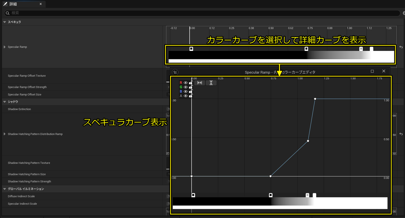This screenshot has width=405, height=218.
Task: Click the Unreal logo in curve editor titlebar
Action: [x=175, y=72]
